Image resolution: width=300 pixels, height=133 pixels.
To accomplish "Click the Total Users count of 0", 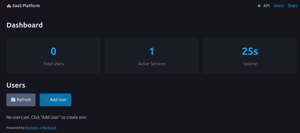I will tap(53, 51).
